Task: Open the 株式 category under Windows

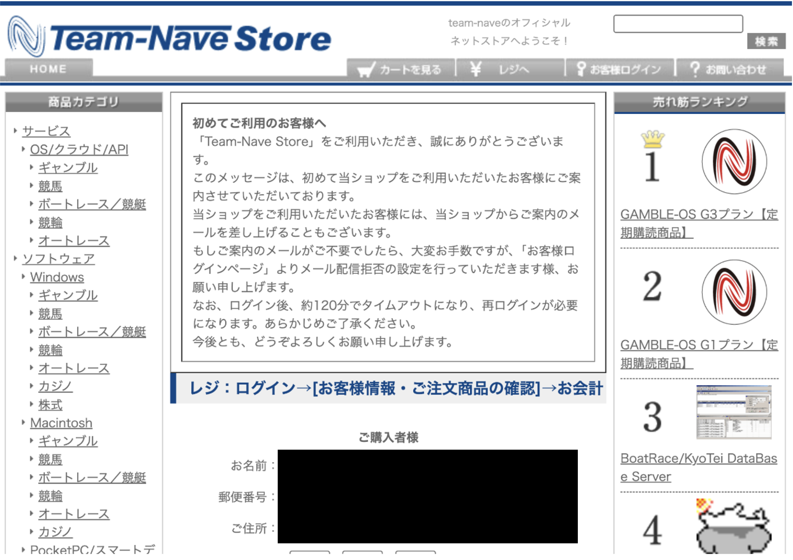Action: point(50,404)
